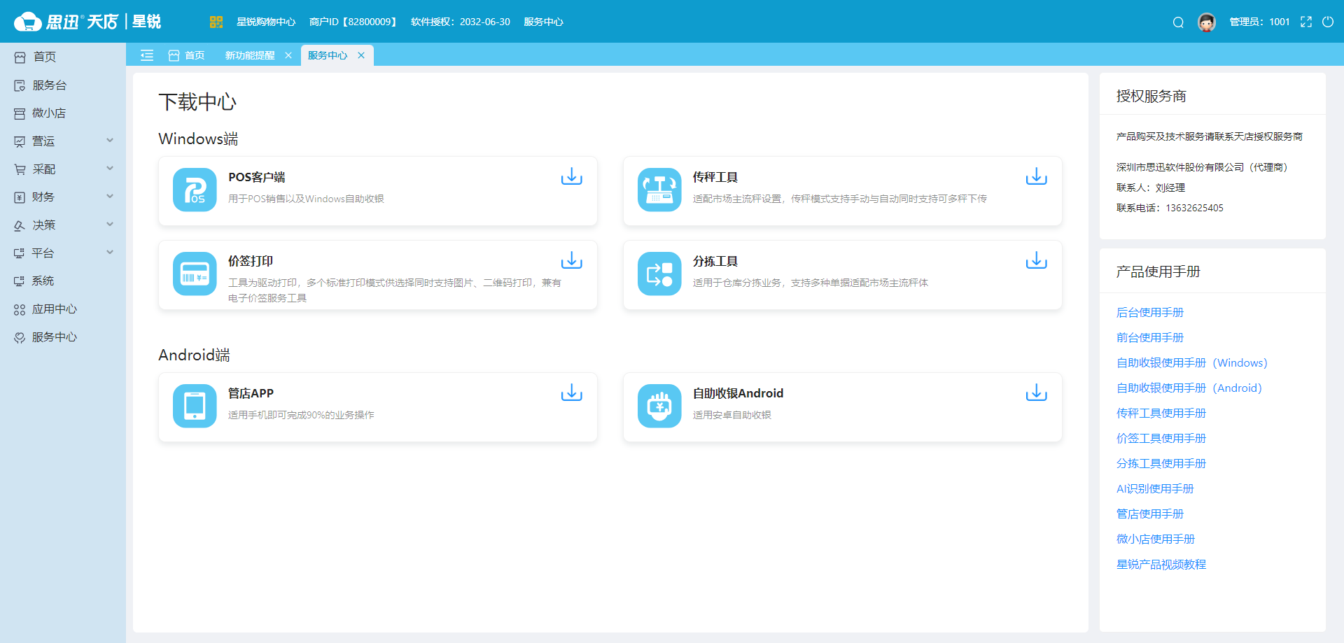The height and width of the screenshot is (643, 1344).
Task: Switch to the 新功能提醒 tab
Action: (x=250, y=55)
